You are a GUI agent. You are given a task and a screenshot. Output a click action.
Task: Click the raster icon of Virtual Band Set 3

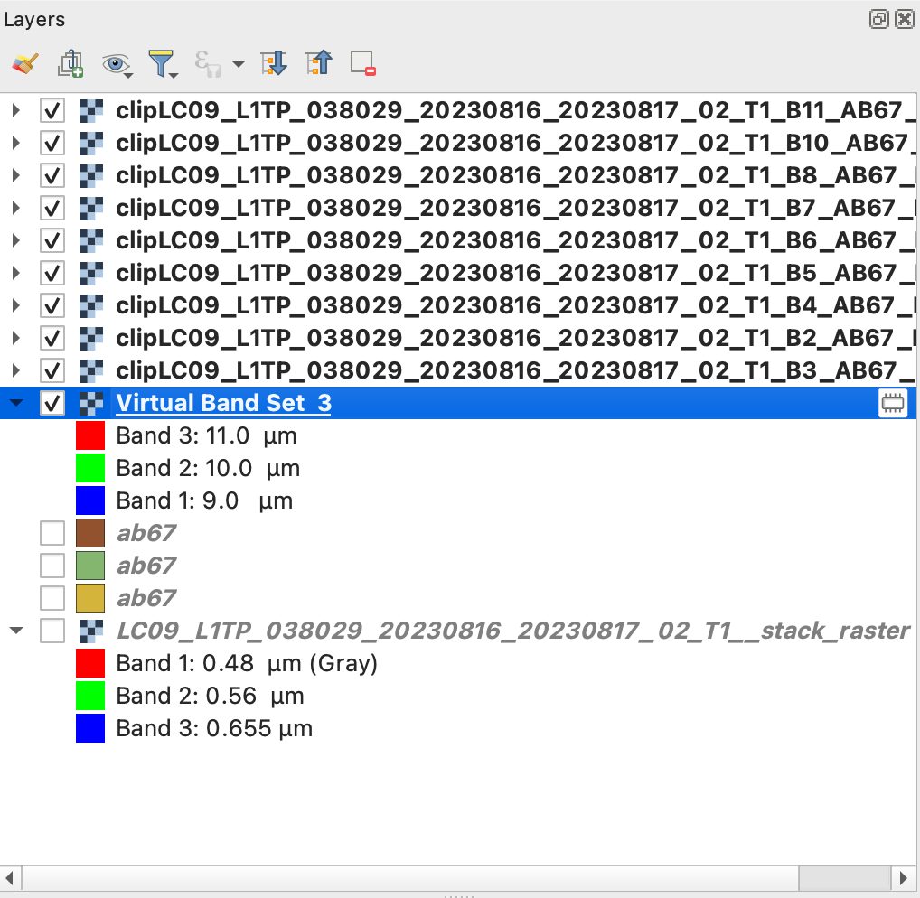91,403
